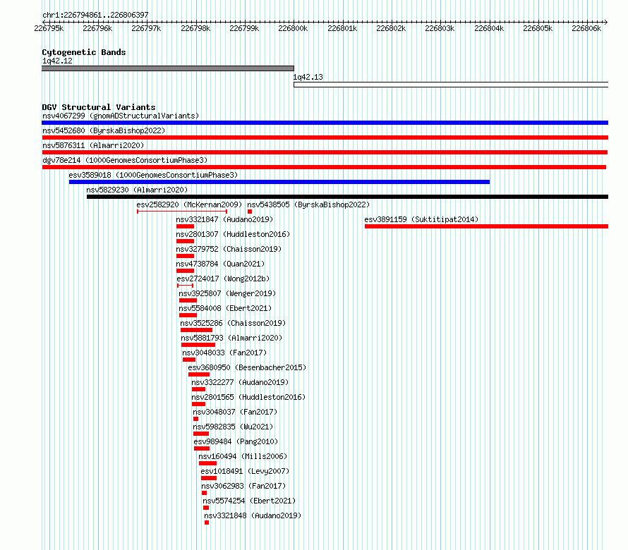Click the nsv3525286 Chaisson2019 label
This screenshot has width=628, height=550.
[233, 323]
